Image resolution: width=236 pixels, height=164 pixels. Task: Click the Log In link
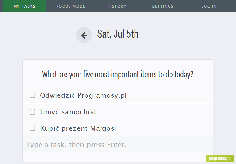[209, 6]
